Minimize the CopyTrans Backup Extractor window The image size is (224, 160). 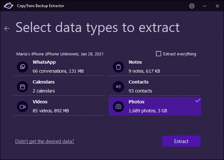click(x=204, y=6)
